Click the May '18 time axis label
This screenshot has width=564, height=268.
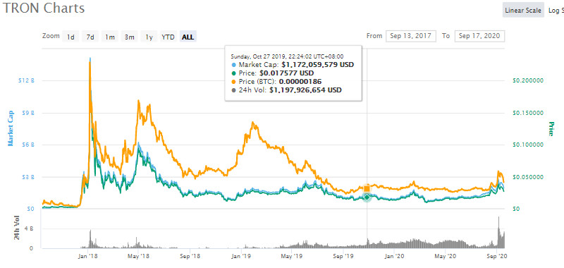tap(139, 257)
